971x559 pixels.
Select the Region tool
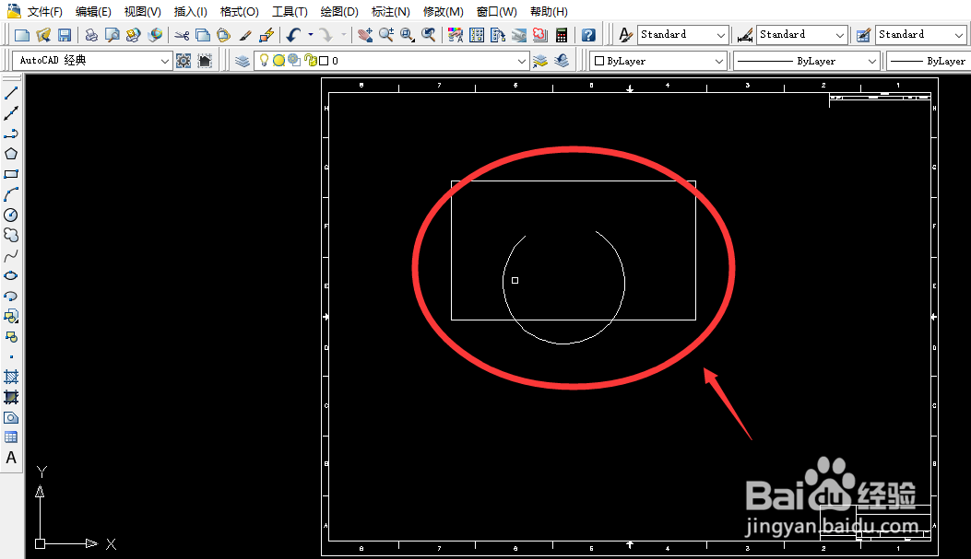11,417
